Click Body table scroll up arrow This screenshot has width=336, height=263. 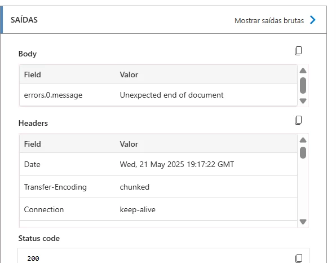(303, 71)
